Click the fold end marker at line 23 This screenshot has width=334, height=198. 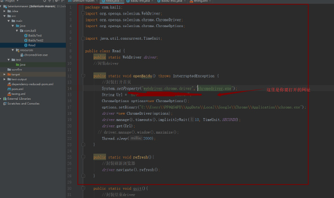[83, 144]
